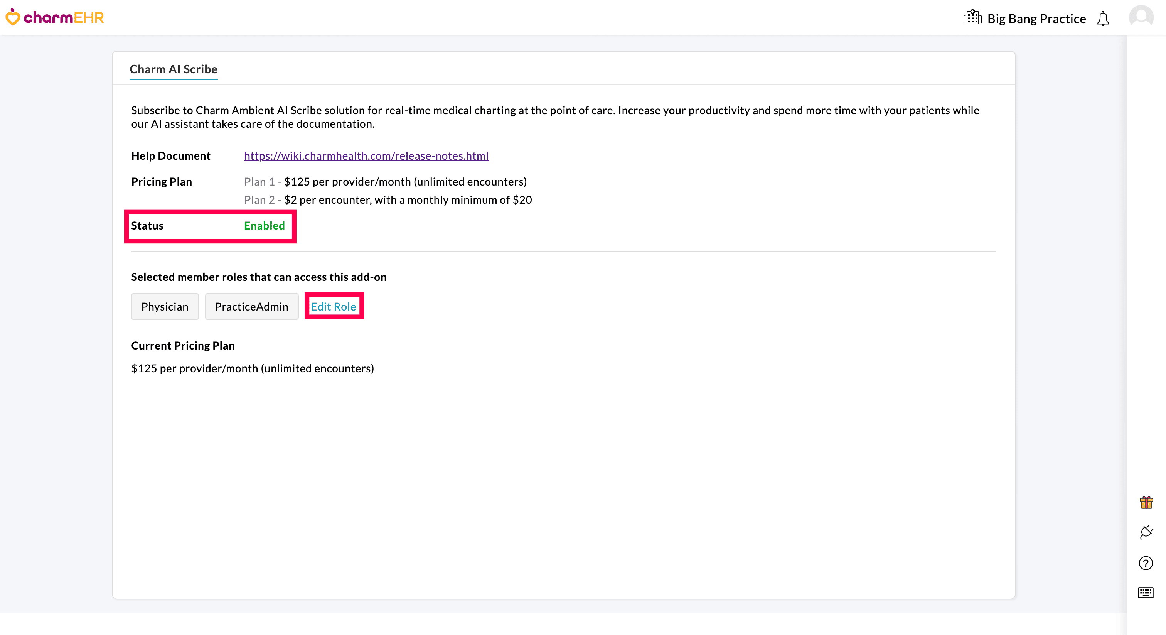Screen dimensions: 1166x635
Task: Click the CharmEHR heart logo
Action: [x=13, y=17]
